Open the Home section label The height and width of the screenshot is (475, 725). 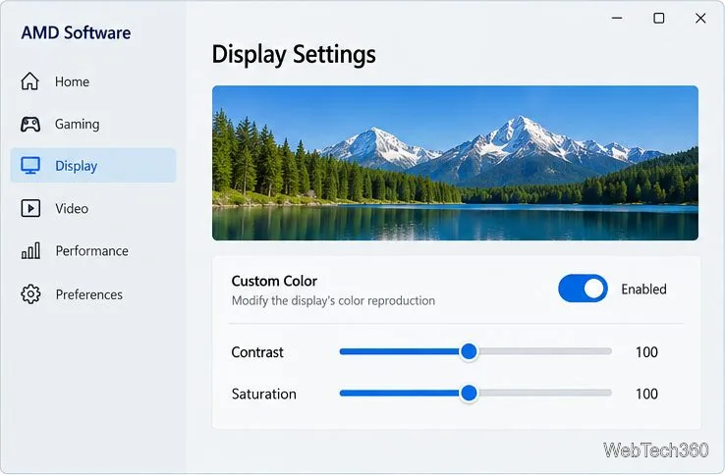click(x=72, y=81)
